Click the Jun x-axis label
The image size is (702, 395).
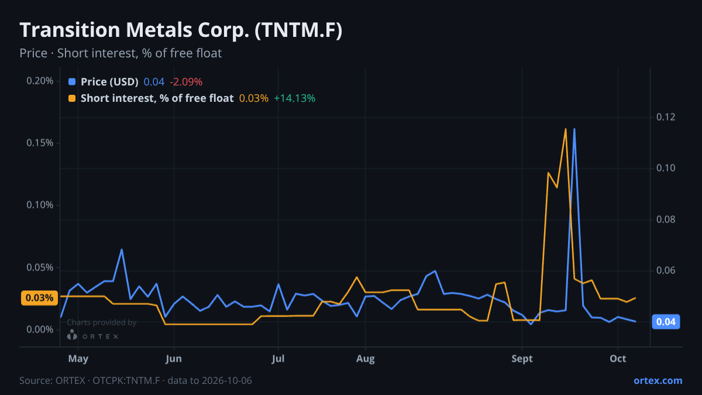(x=173, y=358)
